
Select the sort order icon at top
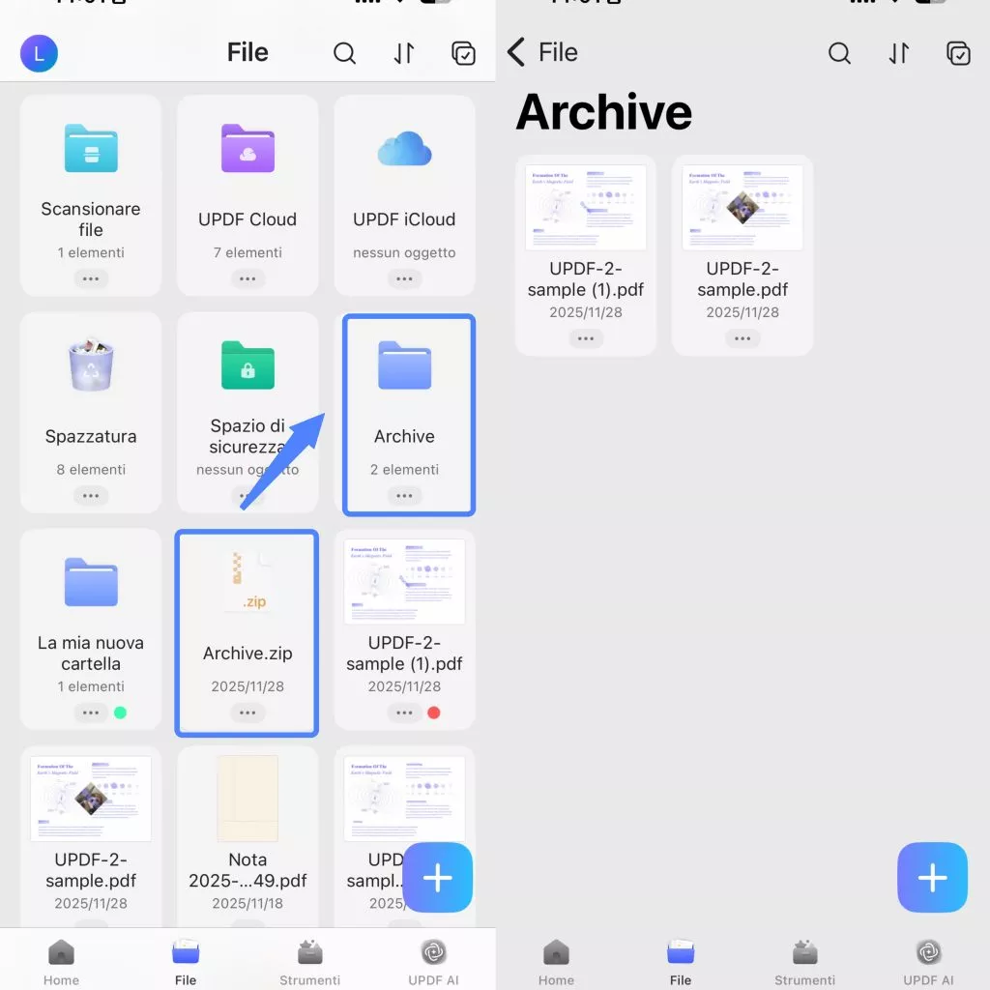point(404,53)
